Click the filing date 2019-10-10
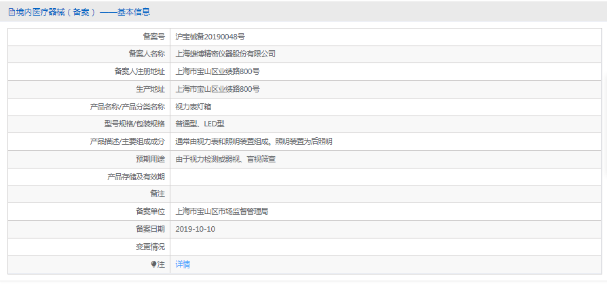 coord(195,230)
